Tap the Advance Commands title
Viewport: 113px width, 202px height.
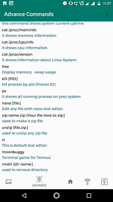coord(29,14)
